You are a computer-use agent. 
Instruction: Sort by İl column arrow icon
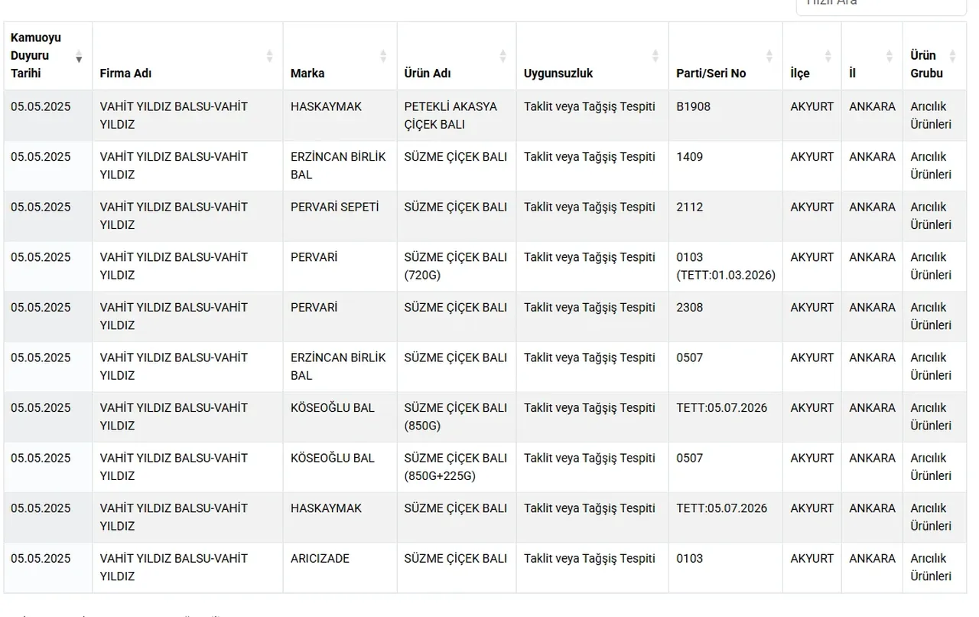click(x=889, y=56)
